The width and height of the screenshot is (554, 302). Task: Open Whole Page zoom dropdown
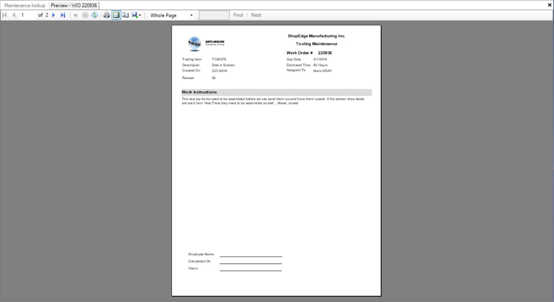click(171, 15)
